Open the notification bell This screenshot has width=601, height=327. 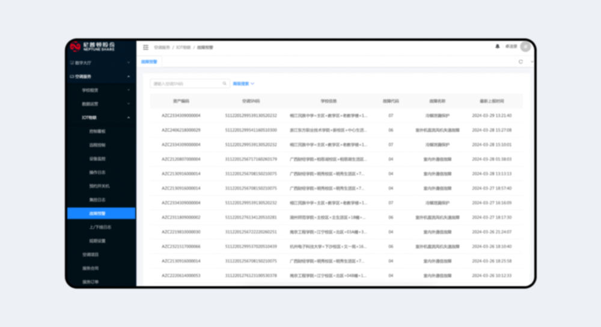[498, 46]
